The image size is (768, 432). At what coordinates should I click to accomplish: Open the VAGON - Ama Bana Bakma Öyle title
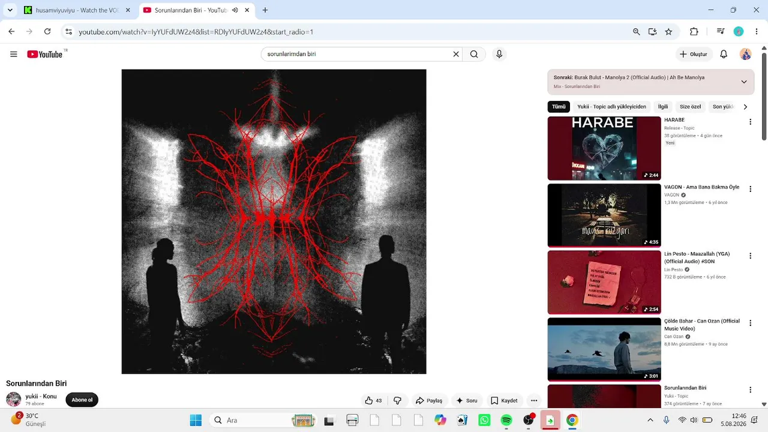pyautogui.click(x=701, y=187)
